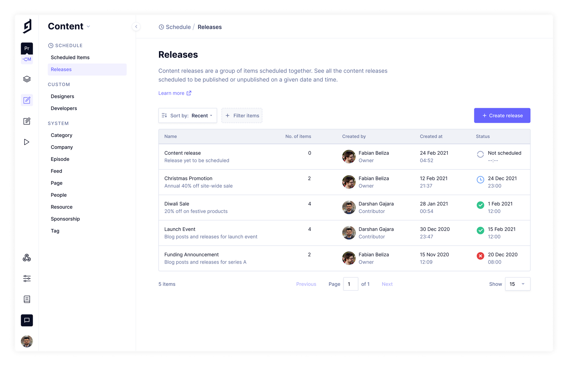Click the Hygraph logo icon
The image size is (568, 366).
[27, 26]
